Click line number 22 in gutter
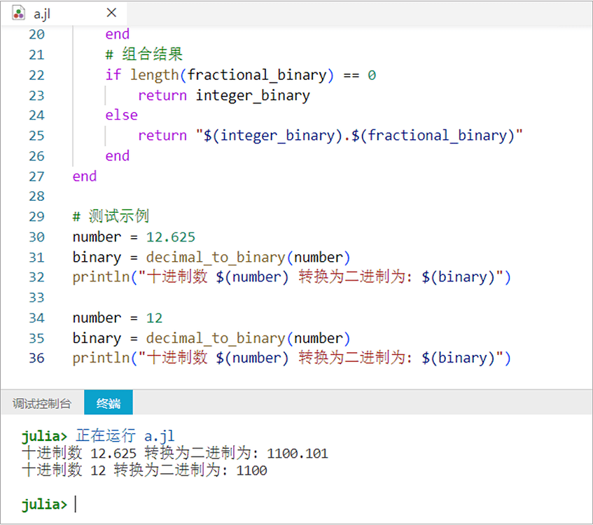Screen dimensions: 593x525 point(36,76)
